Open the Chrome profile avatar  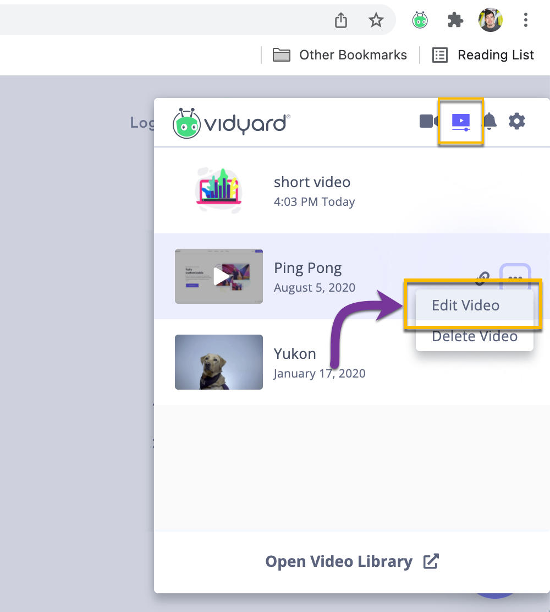pyautogui.click(x=490, y=19)
